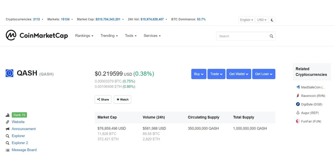
Task: Click circulating supply 350,000,000 QASH
Action: pyautogui.click(x=203, y=128)
